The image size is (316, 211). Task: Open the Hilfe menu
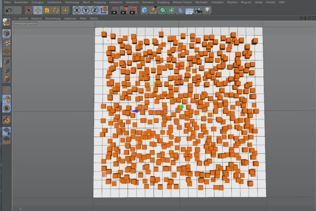pos(282,2)
